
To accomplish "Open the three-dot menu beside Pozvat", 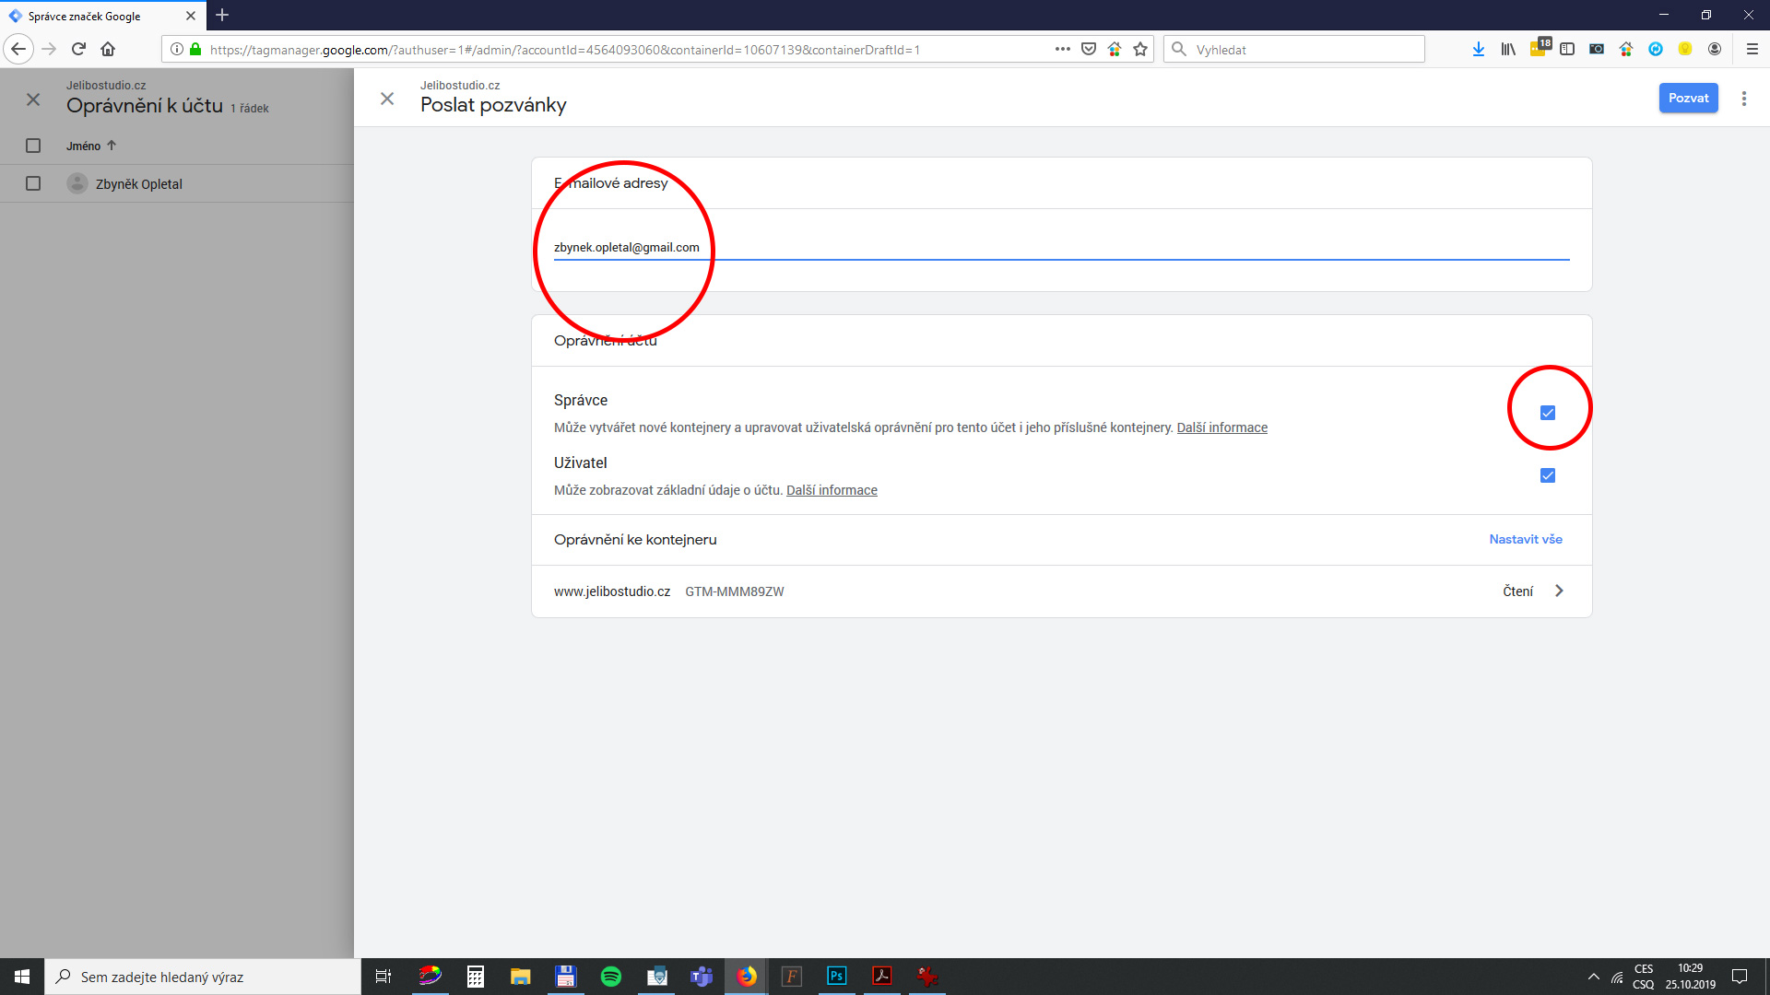I will coord(1744,99).
